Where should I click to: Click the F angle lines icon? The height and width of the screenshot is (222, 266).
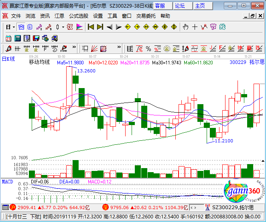[x=222, y=49]
